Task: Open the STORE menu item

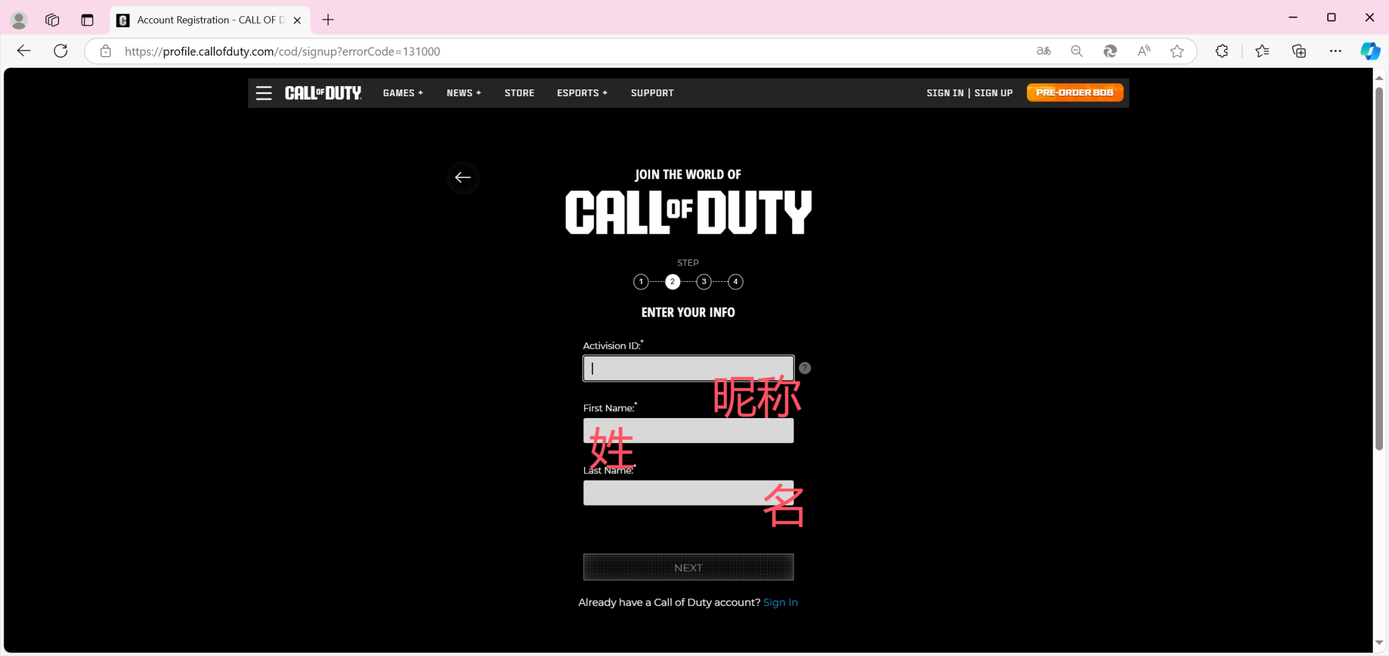Action: coord(519,93)
